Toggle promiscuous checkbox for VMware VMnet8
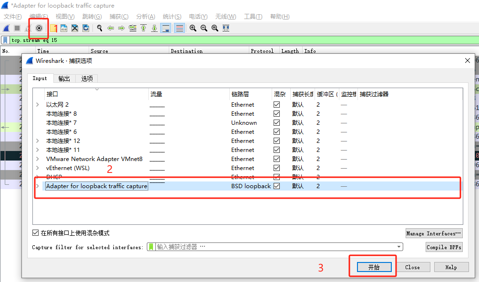Image resolution: width=479 pixels, height=282 pixels. (277, 159)
